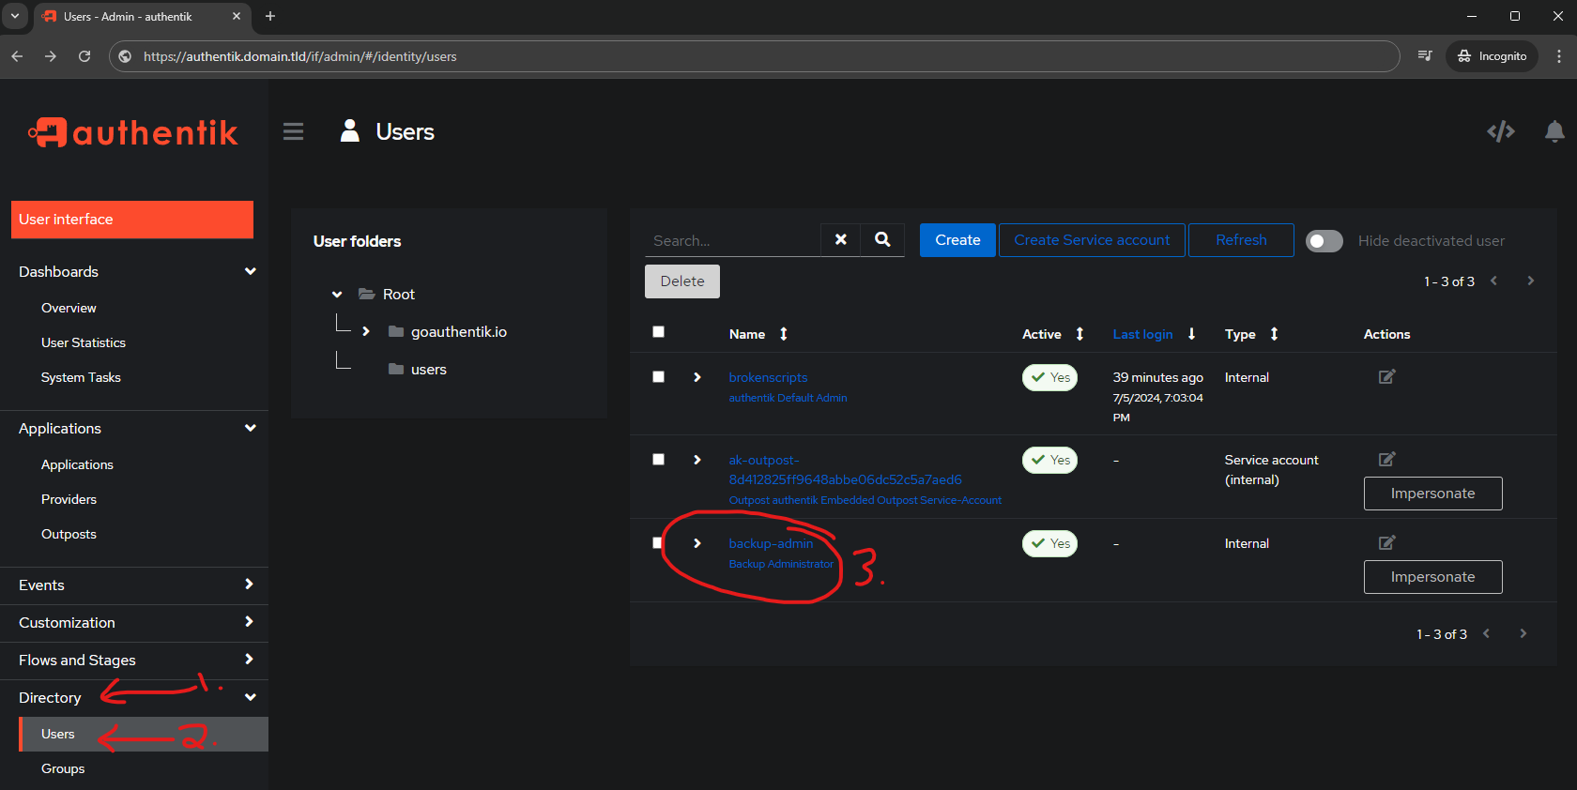The image size is (1577, 790).
Task: Open a new browser tab
Action: tap(270, 16)
